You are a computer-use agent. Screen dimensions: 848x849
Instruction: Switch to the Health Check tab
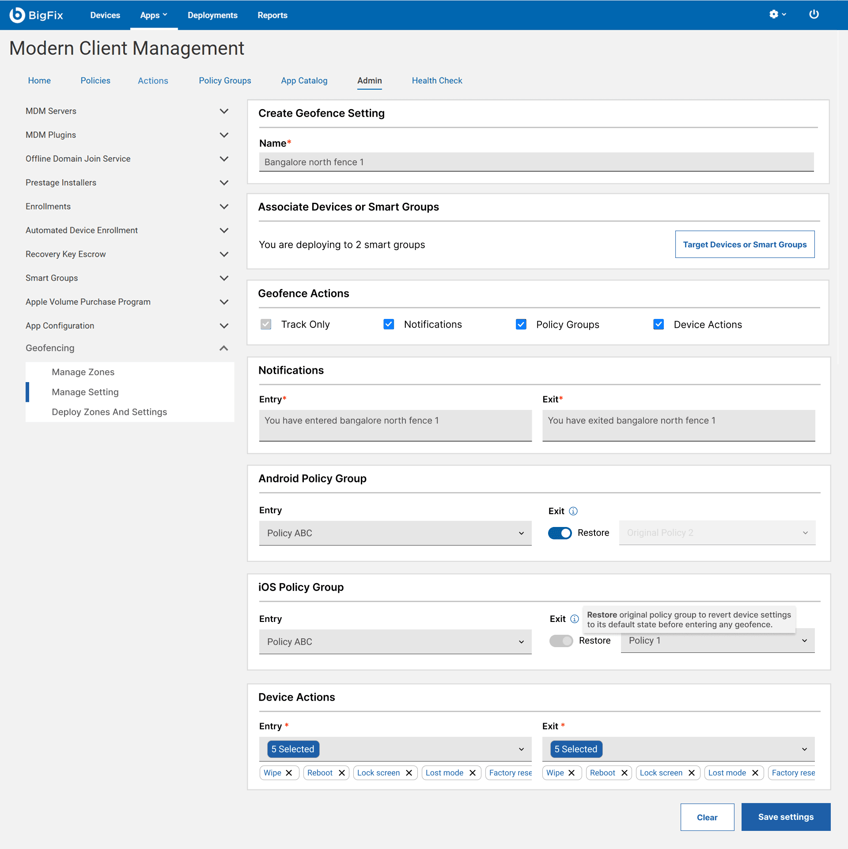click(437, 80)
